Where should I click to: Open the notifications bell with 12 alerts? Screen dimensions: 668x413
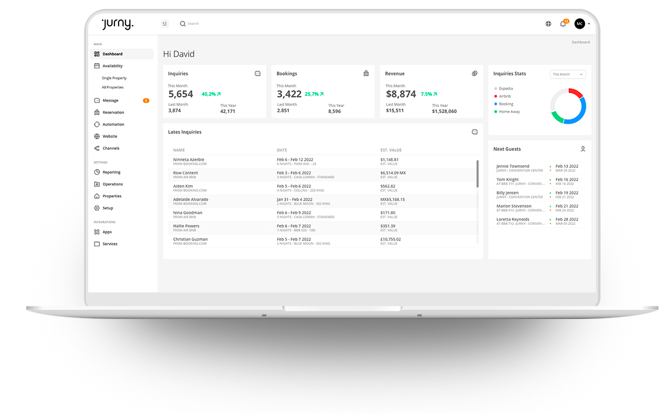[563, 23]
